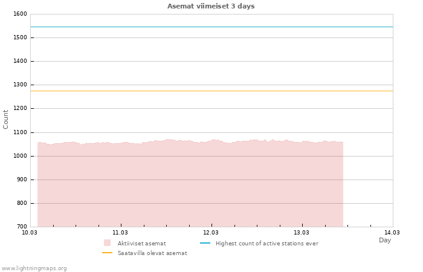Click the chart title Asemat viimeiset 3 days
The image size is (423, 272).
211,6
